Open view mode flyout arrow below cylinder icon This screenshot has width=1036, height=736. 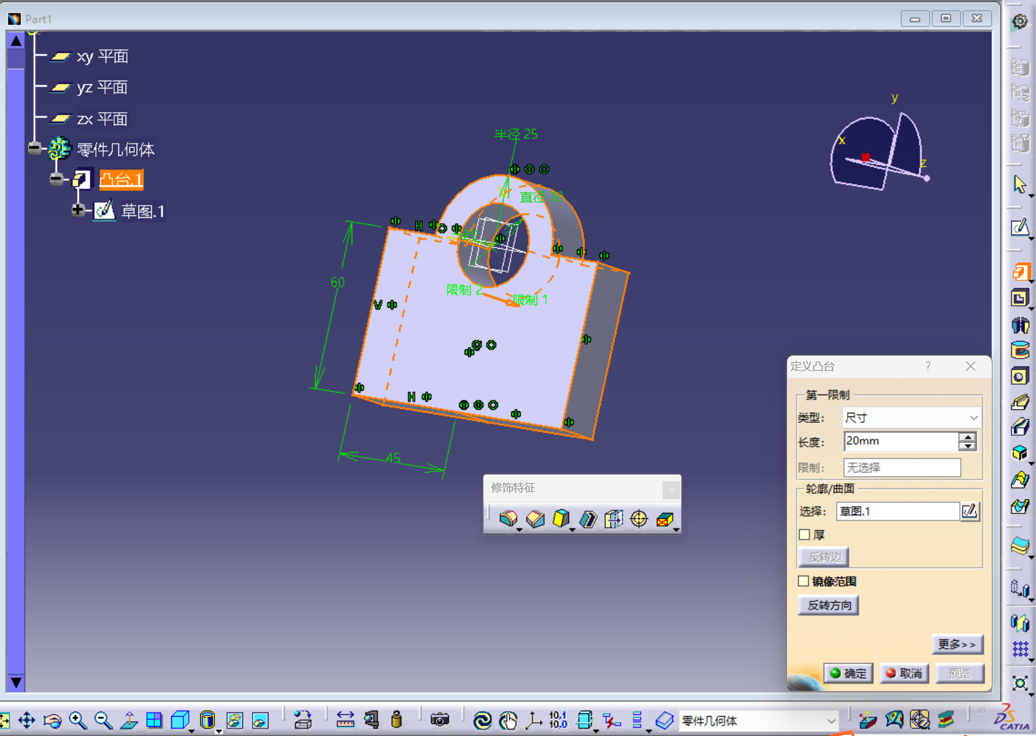219,731
